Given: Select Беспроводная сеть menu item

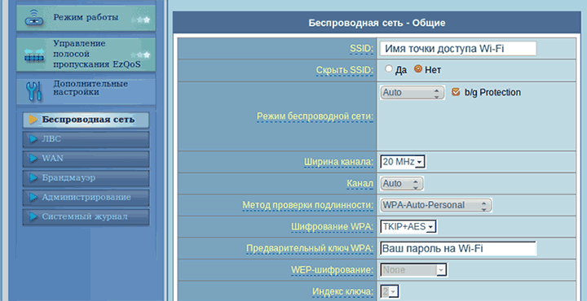Looking at the screenshot, I should tap(86, 120).
